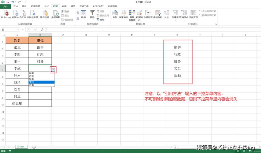Sort ascending with the A-Z icon

[78, 13]
